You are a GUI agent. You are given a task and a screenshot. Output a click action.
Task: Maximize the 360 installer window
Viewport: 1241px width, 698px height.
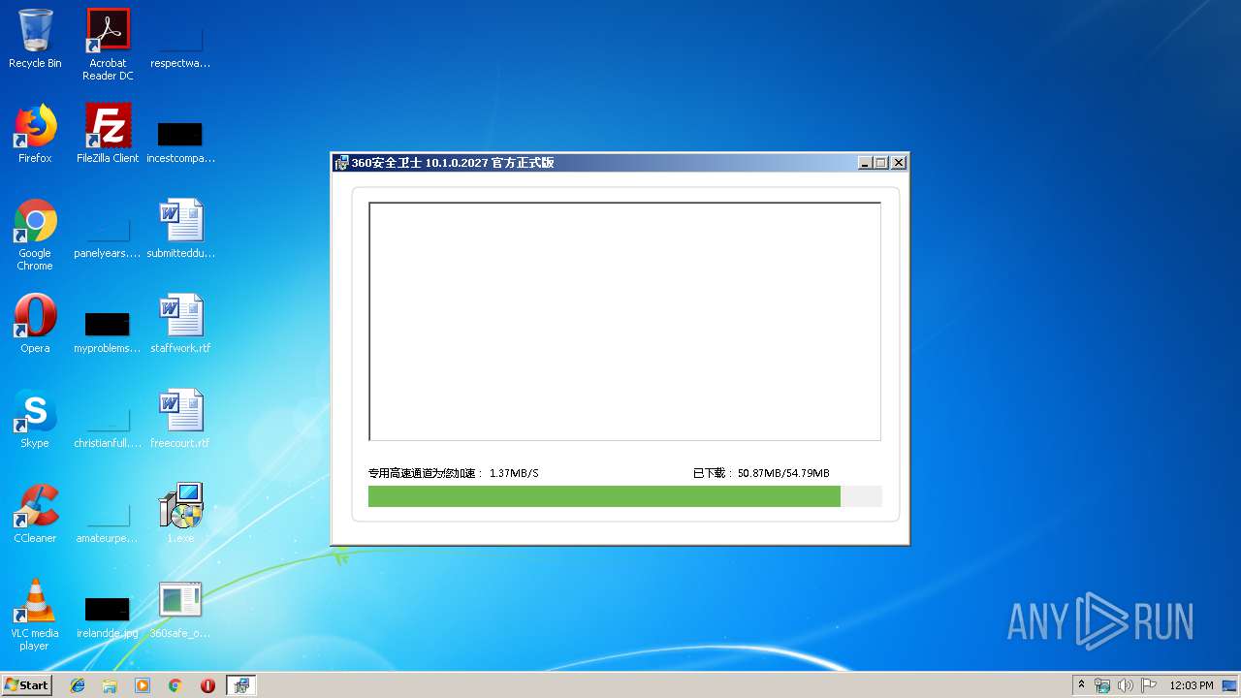point(881,163)
